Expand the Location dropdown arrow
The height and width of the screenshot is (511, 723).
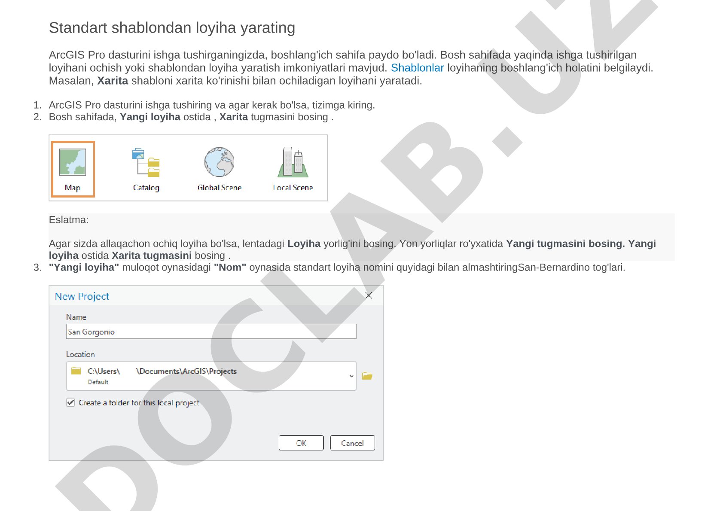pos(351,376)
